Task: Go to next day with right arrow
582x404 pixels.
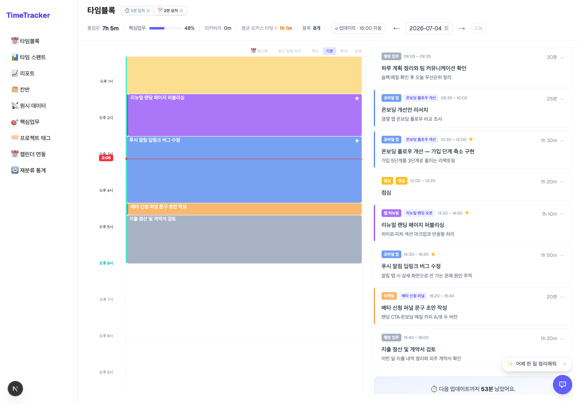Action: (462, 28)
